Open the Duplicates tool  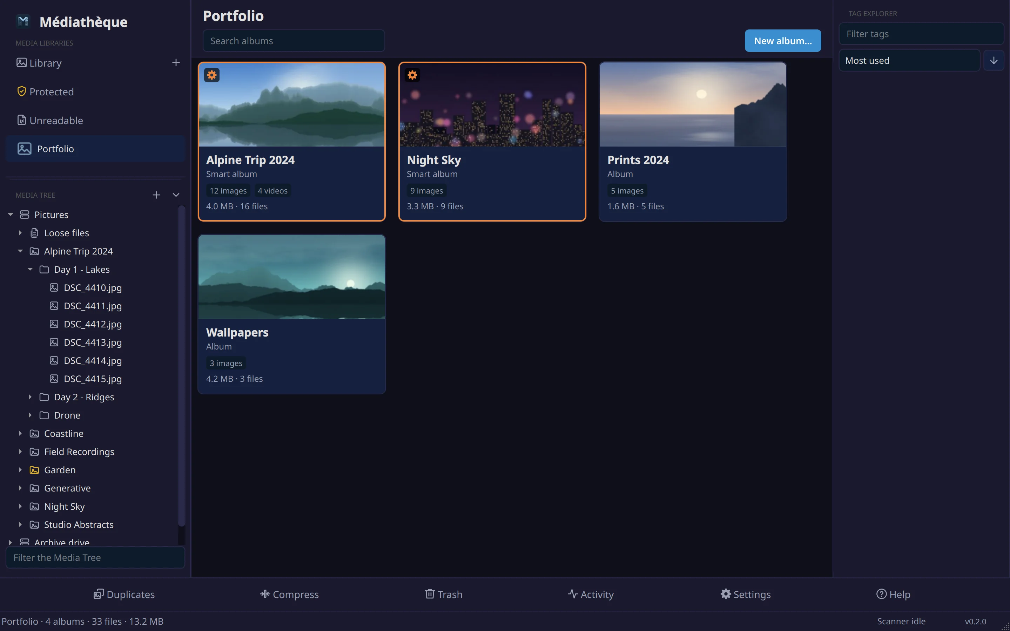124,594
